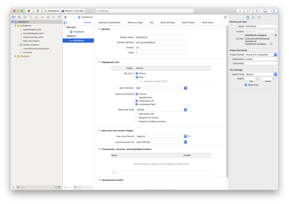The image size is (289, 204).
Task: Toggle the Debug area visibility
Action: point(265,11)
